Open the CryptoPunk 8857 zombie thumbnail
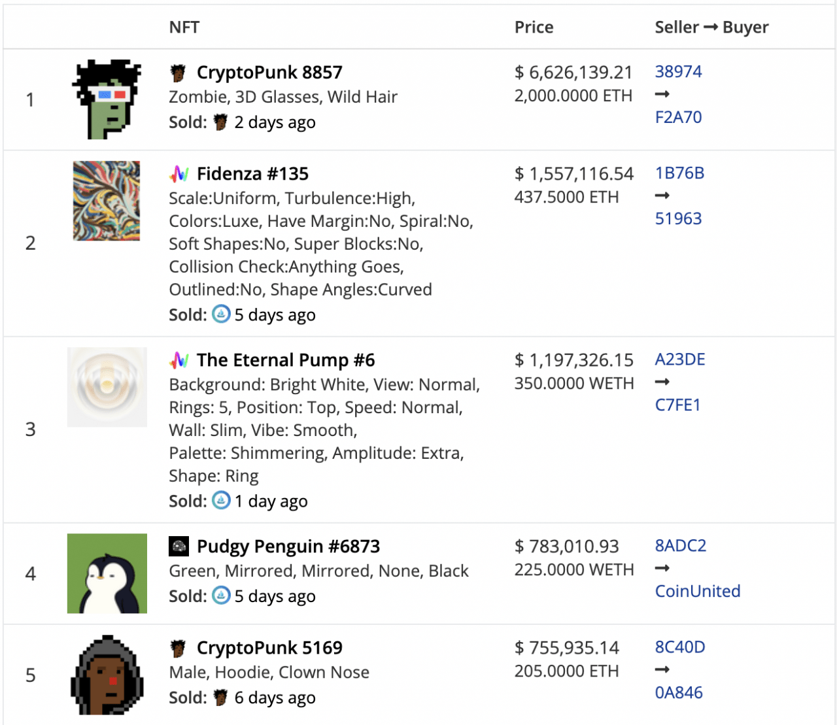This screenshot has width=837, height=725. click(x=107, y=99)
